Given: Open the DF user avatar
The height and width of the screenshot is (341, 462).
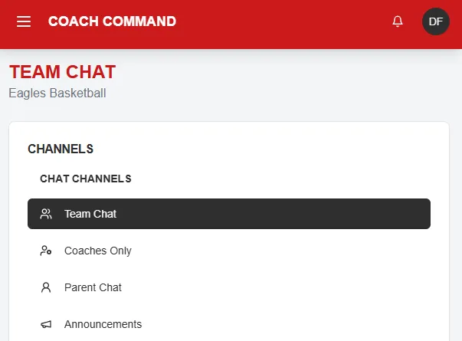Looking at the screenshot, I should tap(436, 21).
